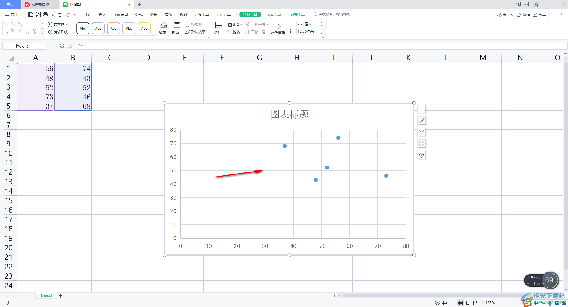568x307 pixels.
Task: Open the 旋转 rotate dropdown
Action: 235,32
